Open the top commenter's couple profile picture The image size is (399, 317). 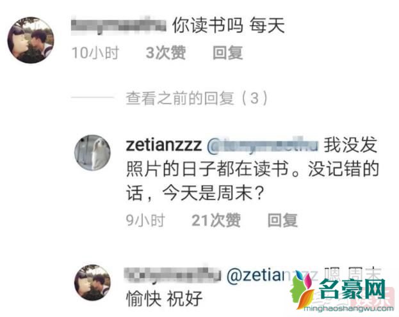pyautogui.click(x=31, y=40)
